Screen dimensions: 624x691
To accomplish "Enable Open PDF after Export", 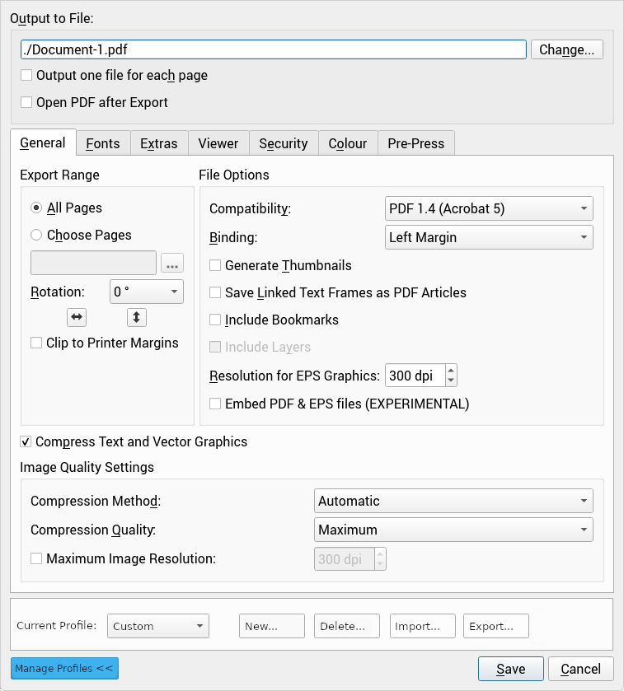I will 27,103.
